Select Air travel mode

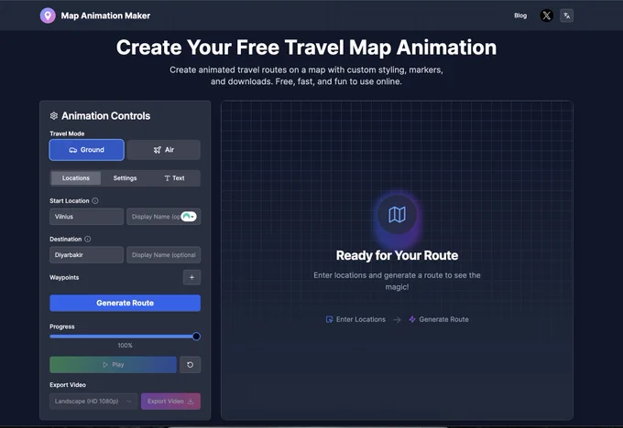[164, 150]
